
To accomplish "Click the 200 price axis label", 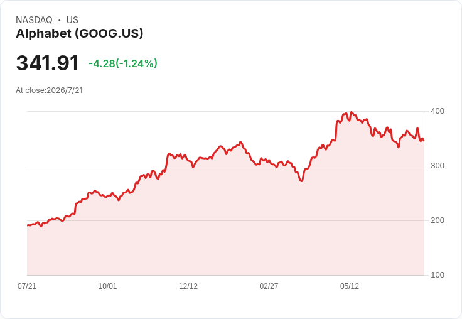I will tap(438, 220).
